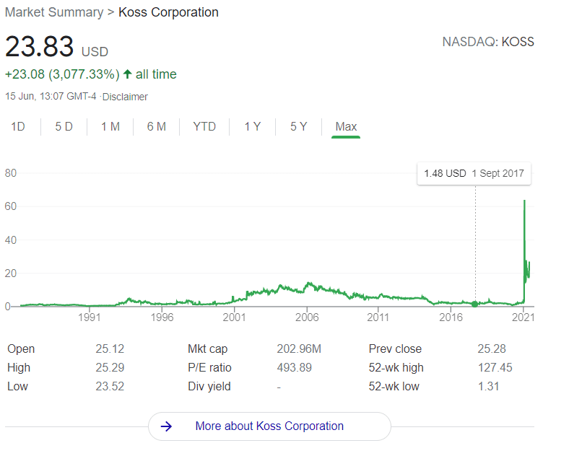Click the 2001 x-axis year label
Viewport: 569px width, 456px height.
point(234,317)
